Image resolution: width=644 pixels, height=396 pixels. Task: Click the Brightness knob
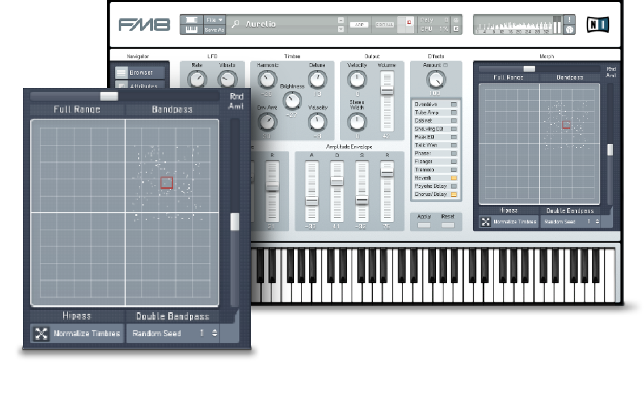292,100
